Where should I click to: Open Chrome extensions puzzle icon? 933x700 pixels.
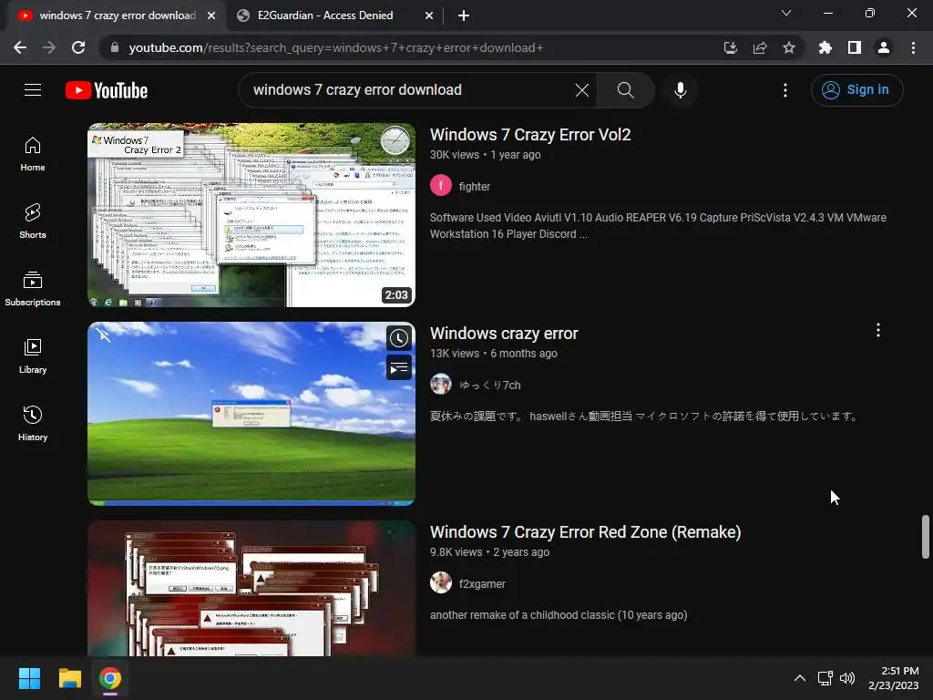pos(825,47)
